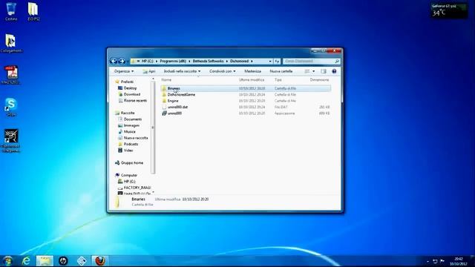Select the DishonoredGame folder
This screenshot has height=267, width=475.
coord(181,94)
